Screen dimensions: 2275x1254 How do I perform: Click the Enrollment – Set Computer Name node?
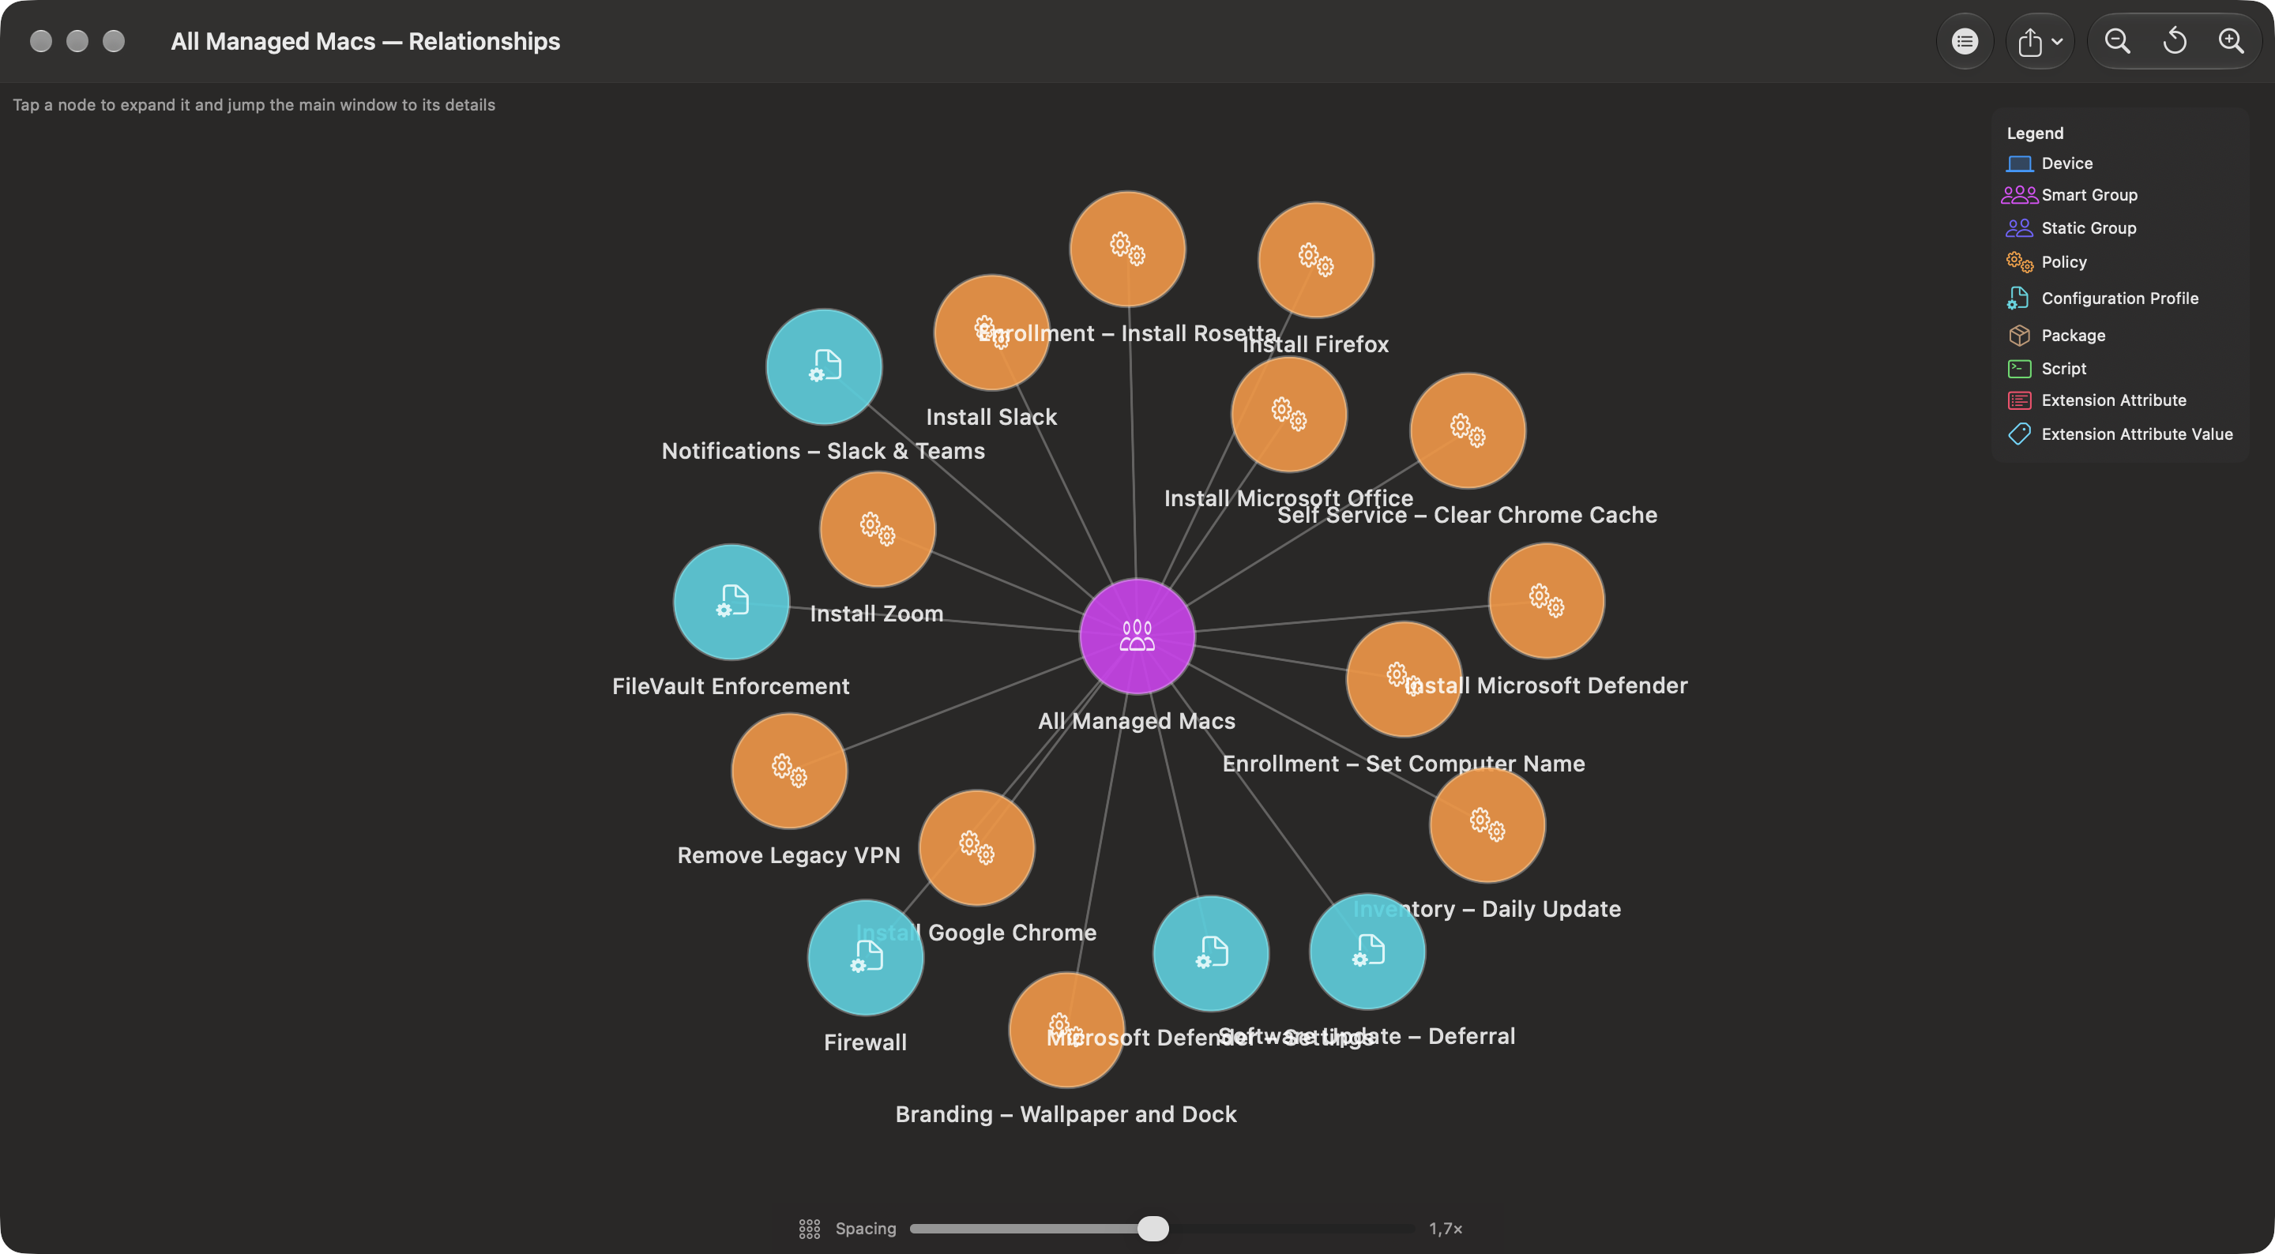[1404, 679]
